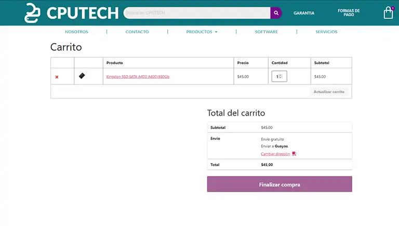Click the CPUTECH snake logo icon

coord(33,13)
